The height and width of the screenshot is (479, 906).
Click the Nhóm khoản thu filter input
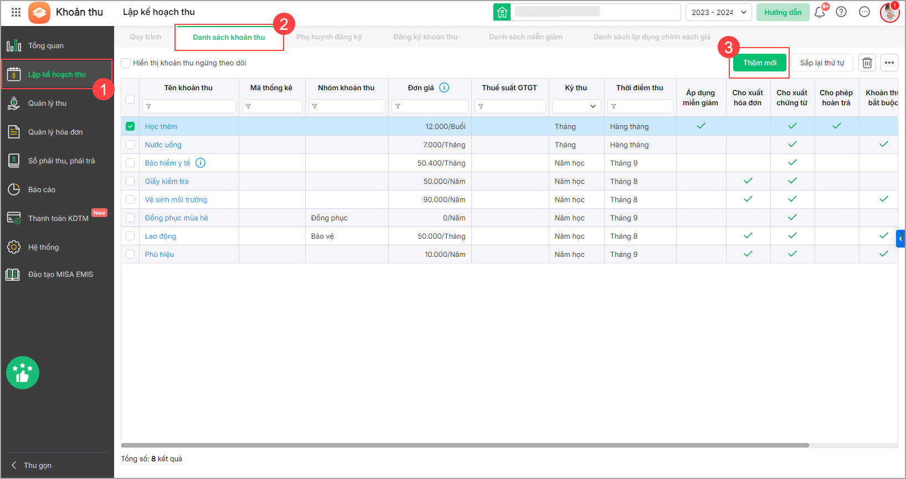click(347, 106)
